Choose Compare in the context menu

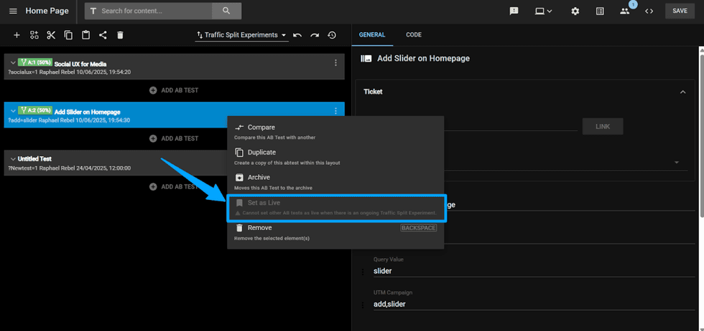click(x=335, y=132)
